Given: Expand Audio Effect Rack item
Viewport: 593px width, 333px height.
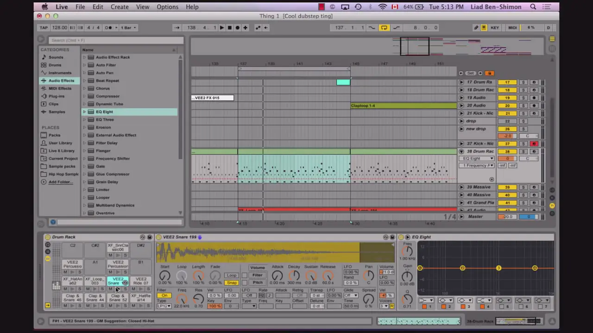Looking at the screenshot, I should coord(84,57).
